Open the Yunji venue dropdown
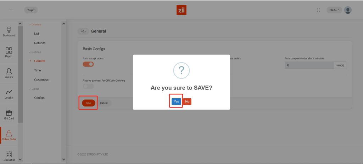Image resolution: width=363 pixels, height=164 pixels. click(31, 10)
